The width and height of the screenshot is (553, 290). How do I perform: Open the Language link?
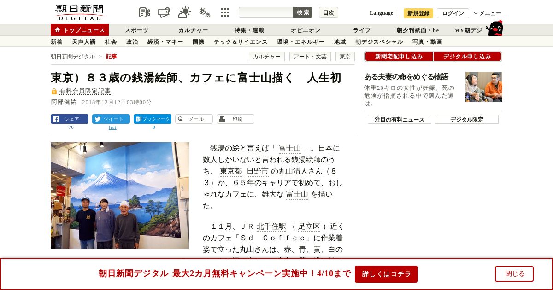381,13
